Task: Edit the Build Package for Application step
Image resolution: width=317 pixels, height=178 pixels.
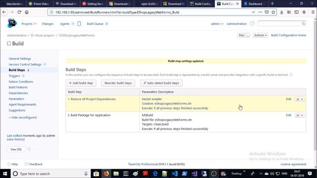Action: 288,115
